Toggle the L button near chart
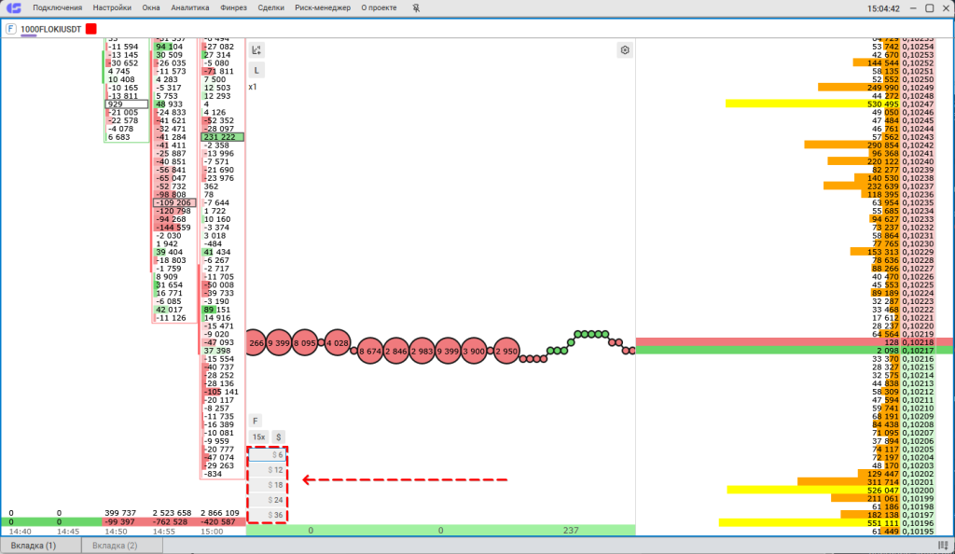955x554 pixels. pos(256,70)
